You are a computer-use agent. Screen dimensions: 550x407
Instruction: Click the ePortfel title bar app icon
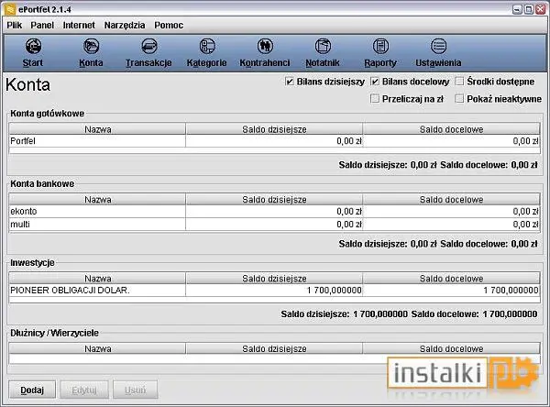pyautogui.click(x=10, y=9)
